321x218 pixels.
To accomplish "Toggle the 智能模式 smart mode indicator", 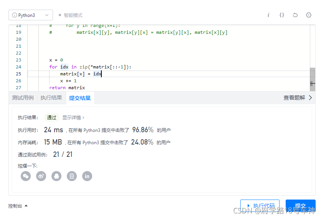I will point(70,15).
